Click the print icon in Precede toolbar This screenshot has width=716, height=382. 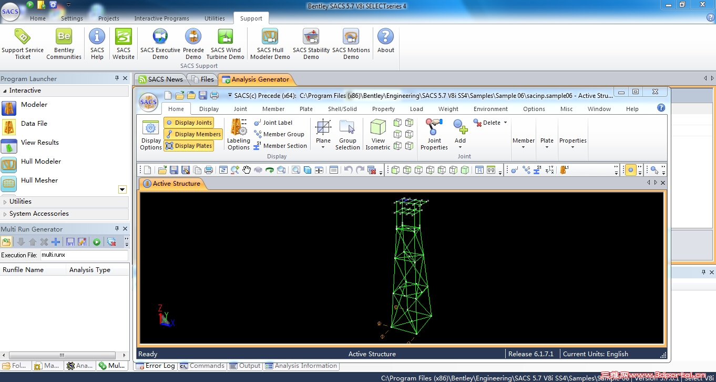pos(209,170)
